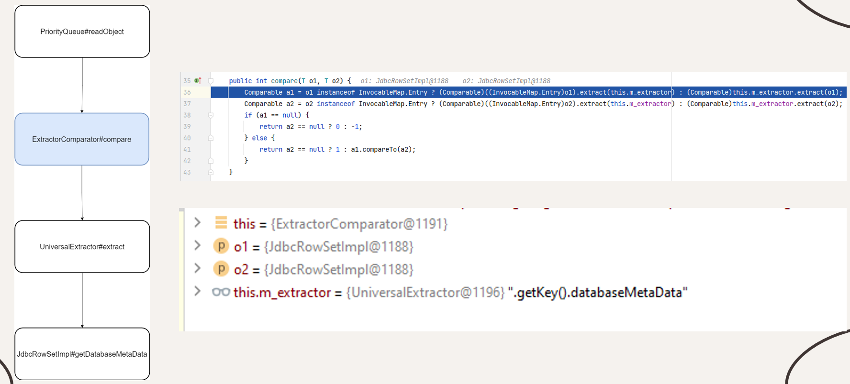Image resolution: width=850 pixels, height=384 pixels.
Task: Collapse the compare method fold marker on line 35
Action: click(211, 81)
